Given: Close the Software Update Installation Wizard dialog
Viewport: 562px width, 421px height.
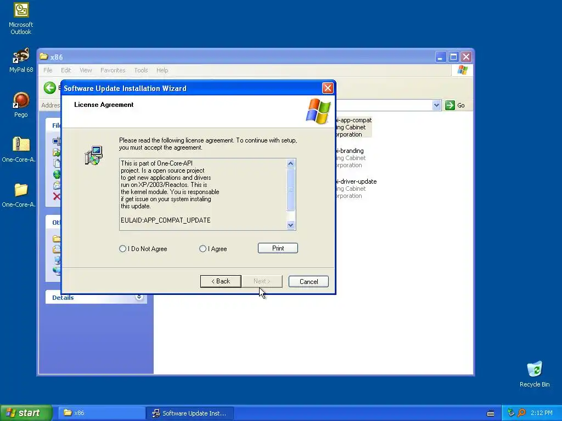Looking at the screenshot, I should (x=328, y=88).
